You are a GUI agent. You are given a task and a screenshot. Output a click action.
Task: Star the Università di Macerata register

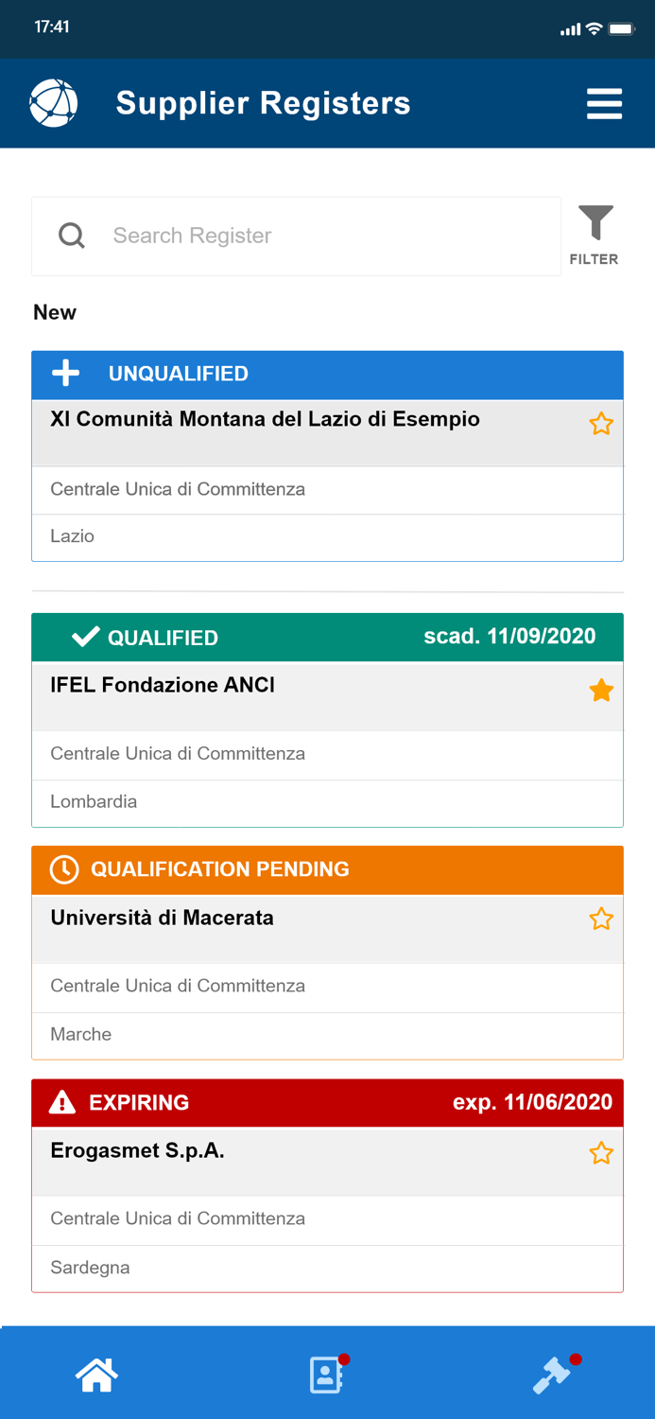pos(601,919)
